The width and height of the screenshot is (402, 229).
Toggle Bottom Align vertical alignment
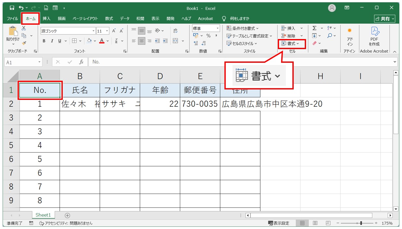pyautogui.click(x=149, y=31)
